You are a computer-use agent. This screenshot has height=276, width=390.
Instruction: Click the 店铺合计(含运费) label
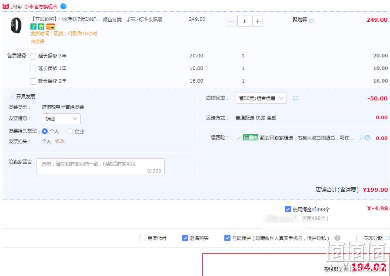pyautogui.click(x=337, y=190)
